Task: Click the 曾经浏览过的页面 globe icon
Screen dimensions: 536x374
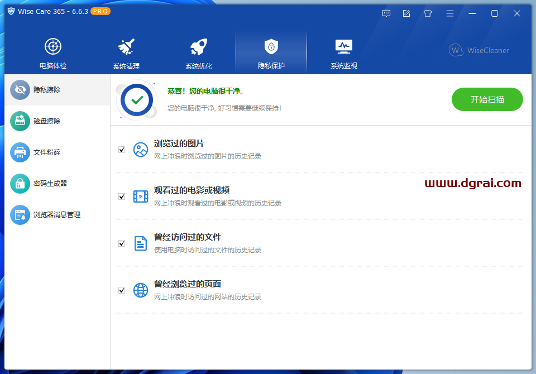Action: point(141,290)
